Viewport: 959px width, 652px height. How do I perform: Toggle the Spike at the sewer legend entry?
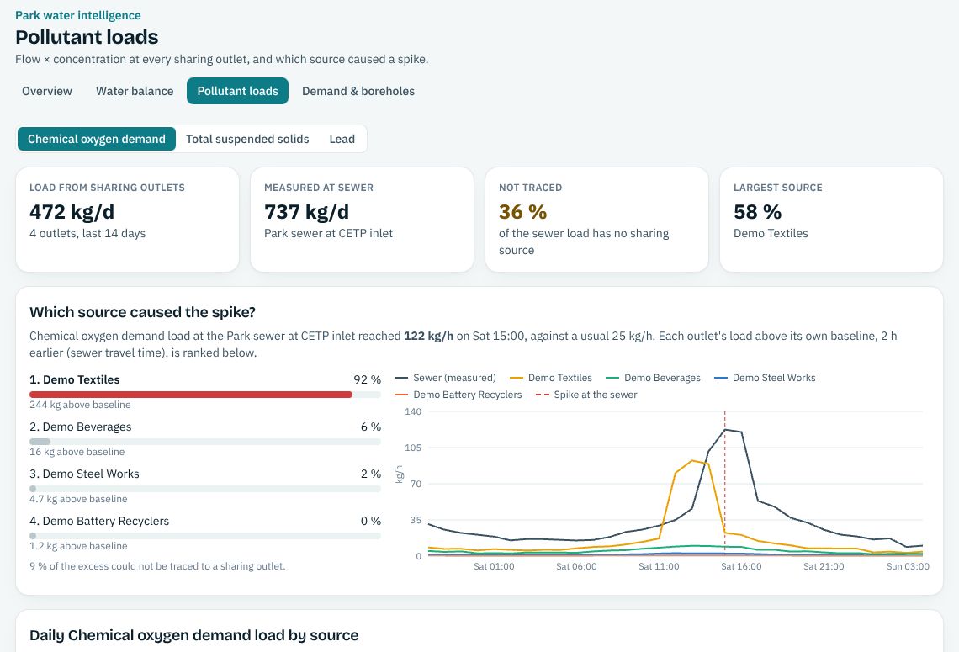[586, 395]
